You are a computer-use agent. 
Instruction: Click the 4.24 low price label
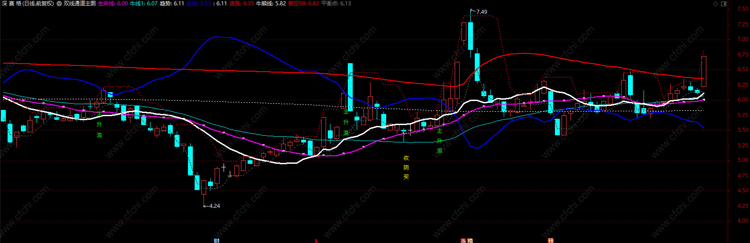click(215, 206)
